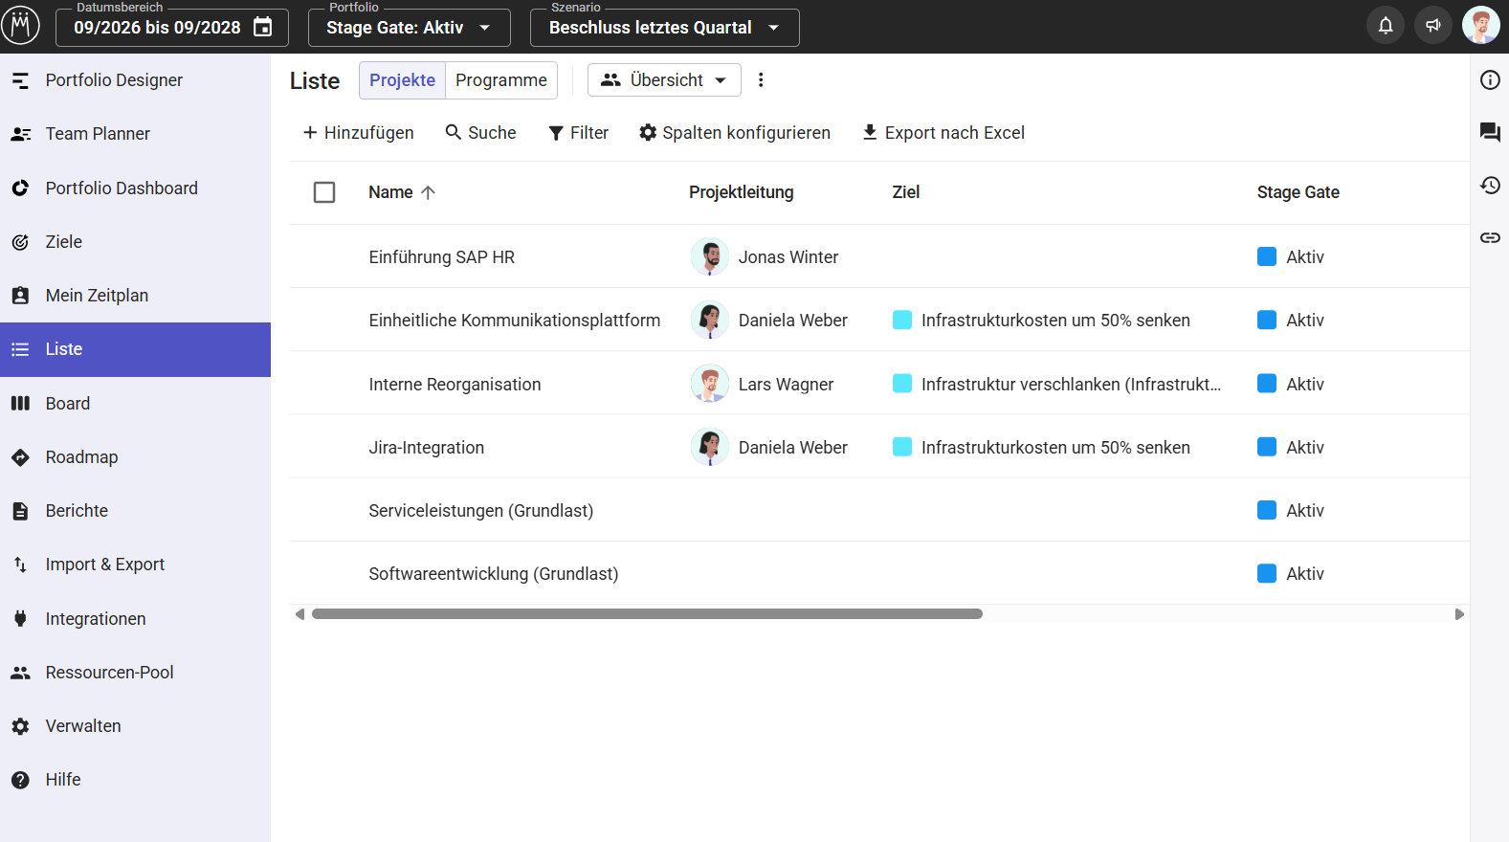This screenshot has width=1509, height=842.
Task: Switch to Board view
Action: pos(135,404)
